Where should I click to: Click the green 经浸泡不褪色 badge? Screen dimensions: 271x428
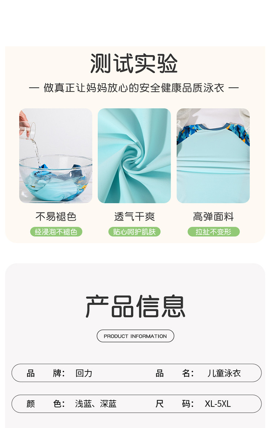point(56,232)
